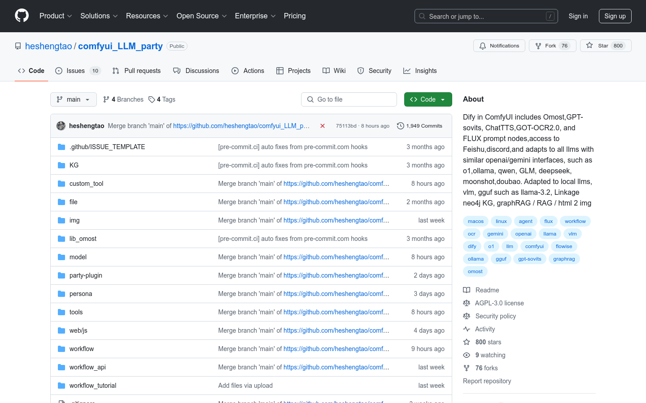Click the Search or jump to field
646x403 pixels.
[x=486, y=16]
